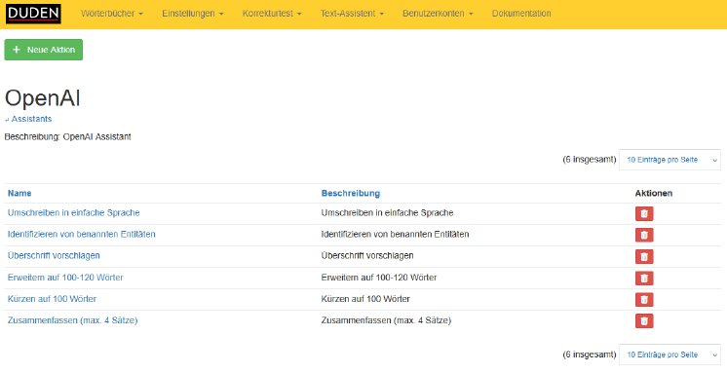Open the Text-Assistent dropdown menu
The height and width of the screenshot is (373, 727).
coord(352,14)
